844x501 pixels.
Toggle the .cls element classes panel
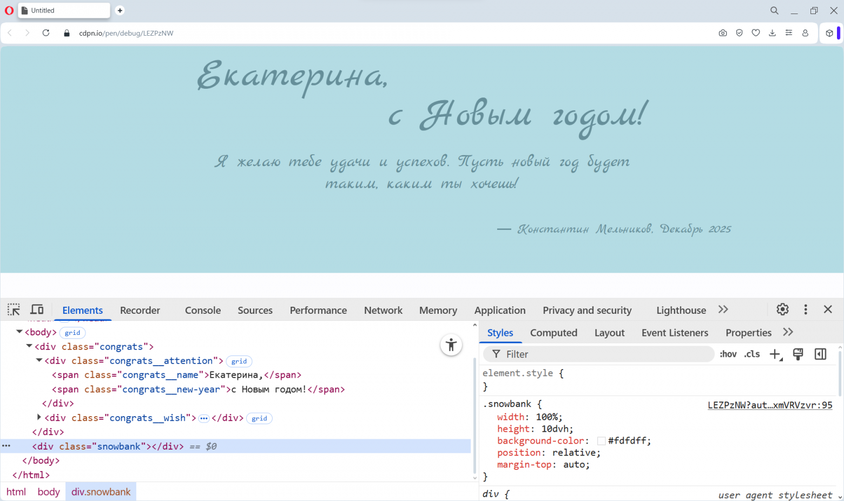[751, 354]
